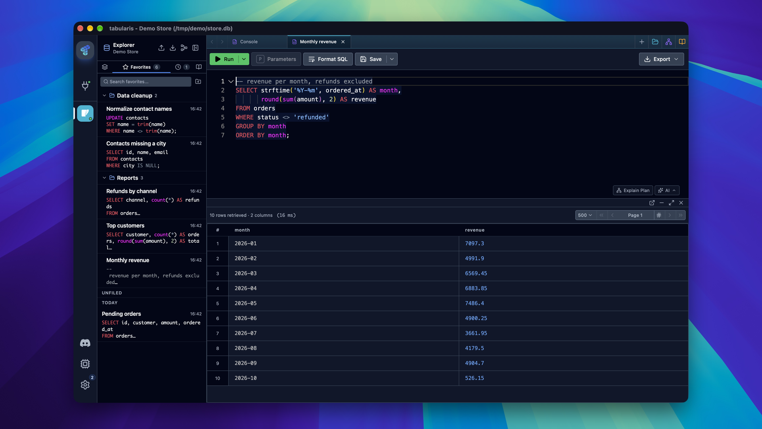Click the 7097.3 revenue cell

click(x=573, y=243)
